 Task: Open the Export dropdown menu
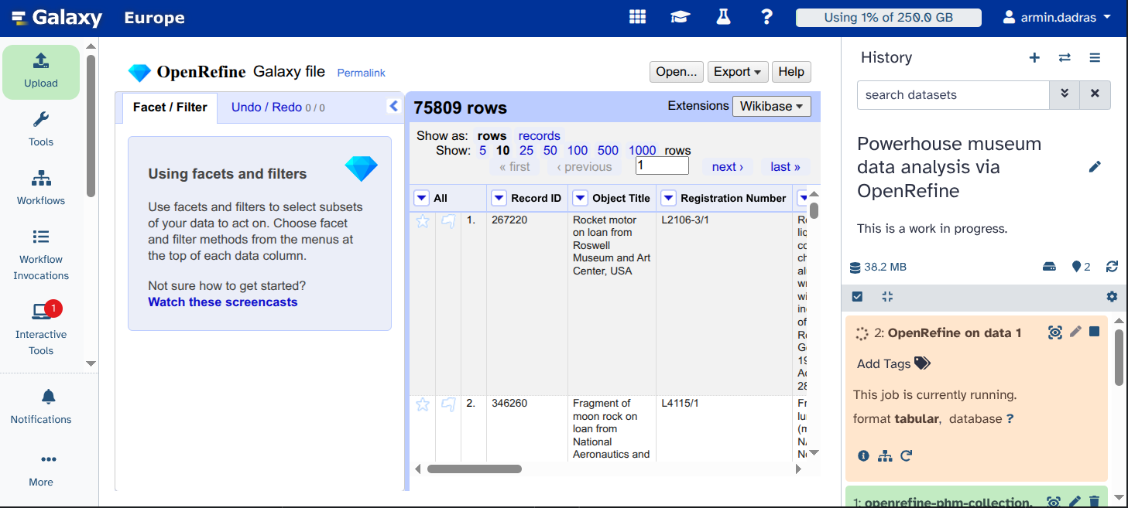coord(737,72)
